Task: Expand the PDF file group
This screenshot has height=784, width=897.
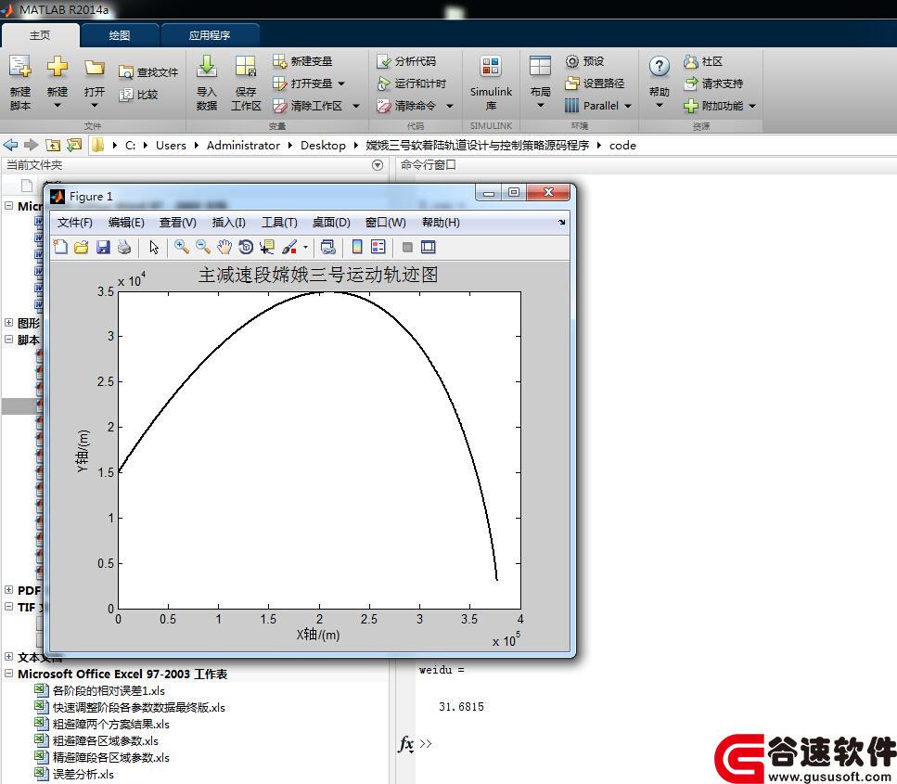Action: tap(8, 590)
